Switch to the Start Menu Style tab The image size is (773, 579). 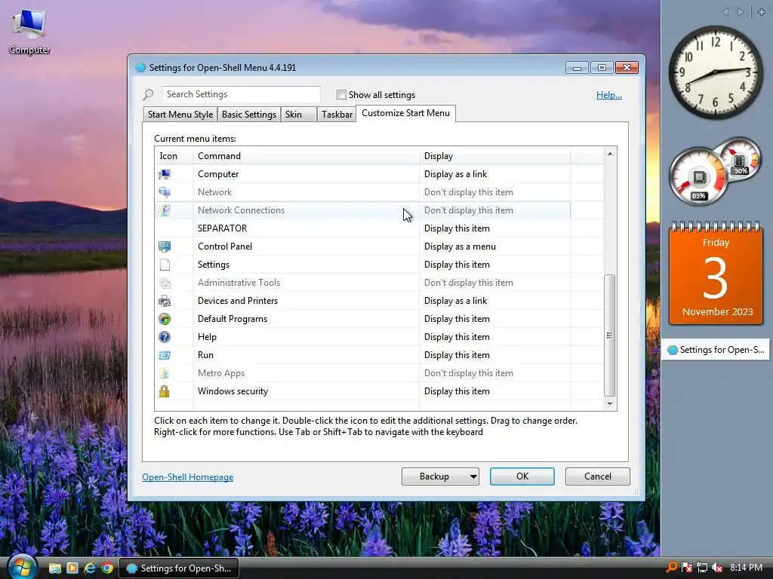coord(180,115)
